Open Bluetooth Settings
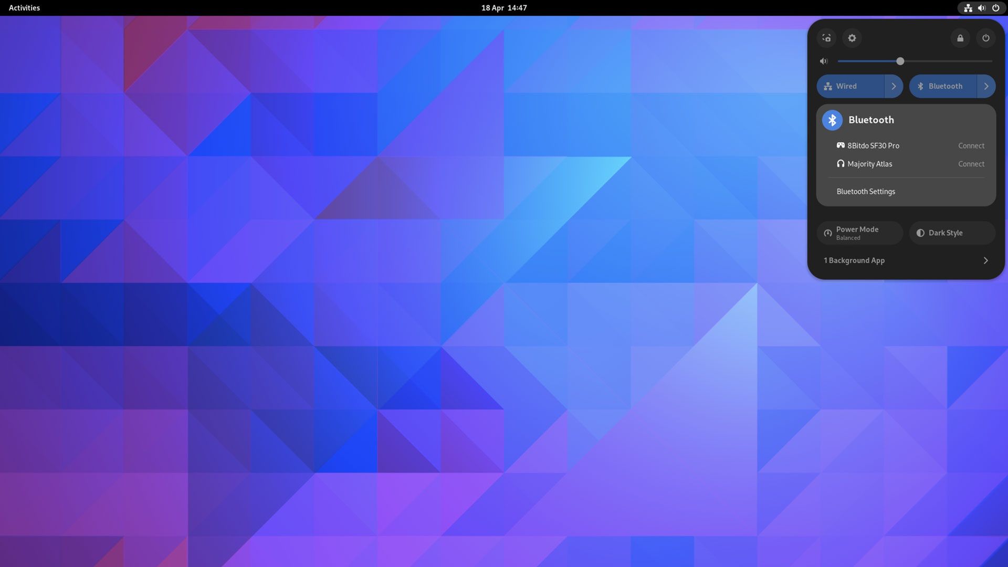This screenshot has height=567, width=1008. (866, 191)
